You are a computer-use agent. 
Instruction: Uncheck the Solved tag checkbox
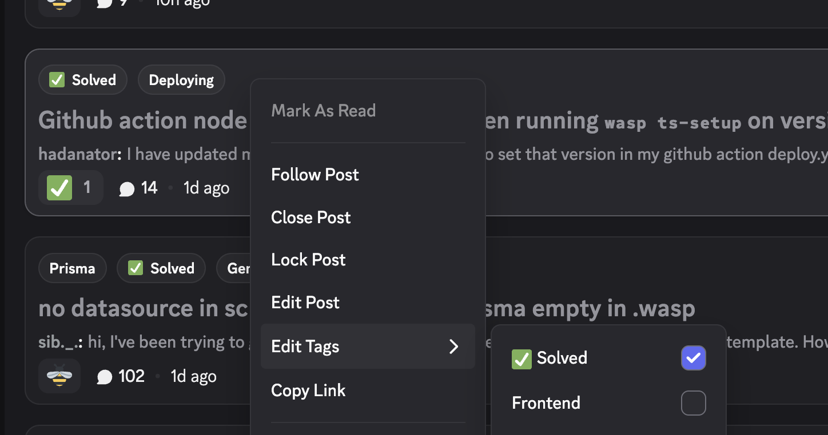693,358
